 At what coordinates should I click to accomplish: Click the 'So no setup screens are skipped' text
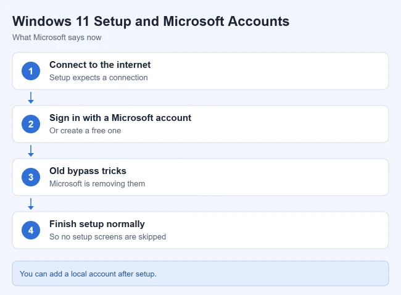click(108, 236)
